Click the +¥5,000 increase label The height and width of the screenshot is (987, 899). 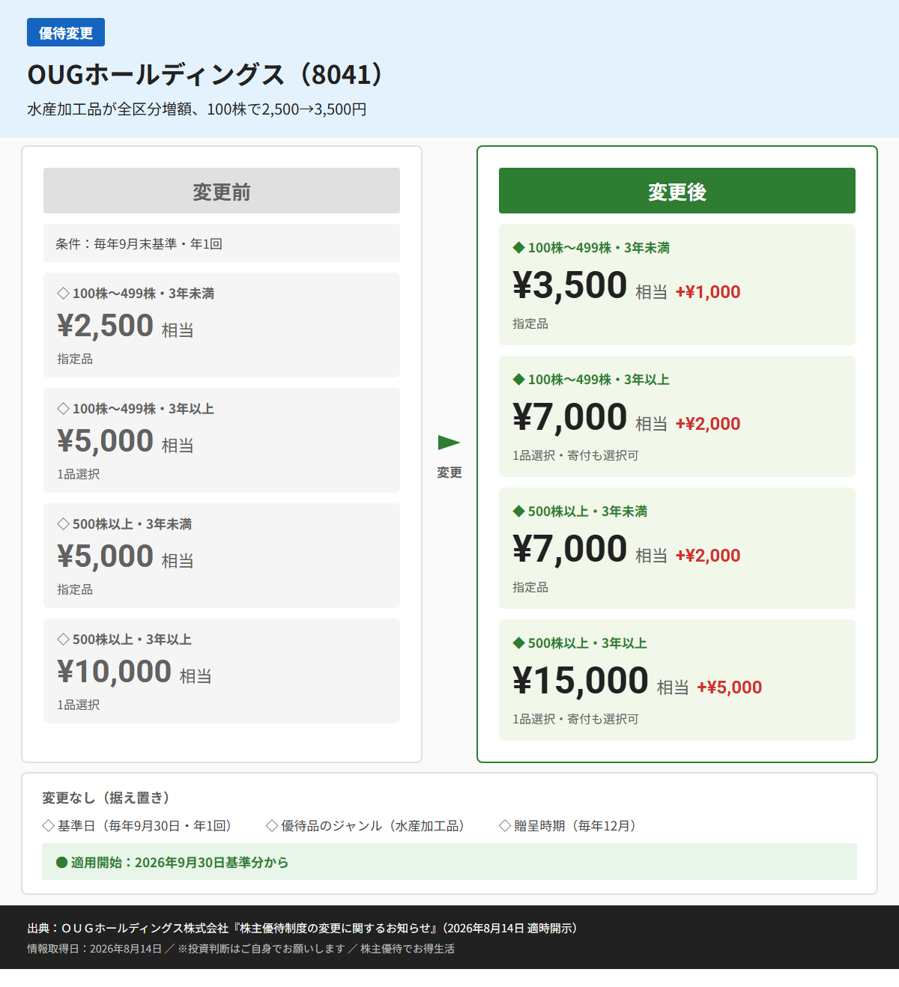pos(730,687)
